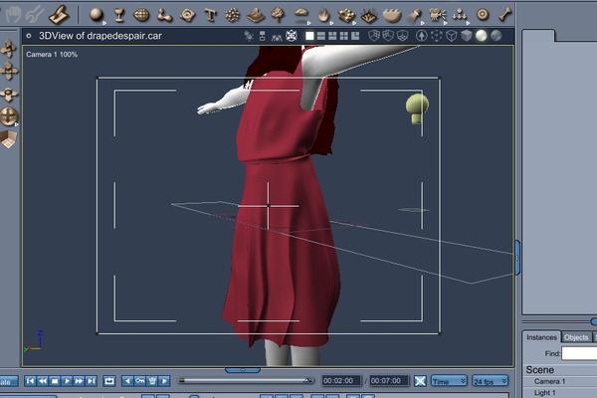Select the bone tool
Viewport: 597px width, 398px height.
pos(505,15)
